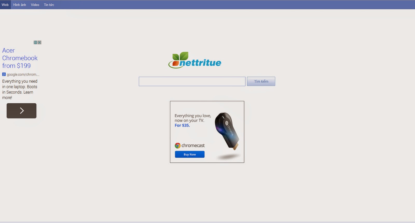415x223 pixels.
Task: Open the Acer Chromebook from $199 link
Action: click(20, 58)
